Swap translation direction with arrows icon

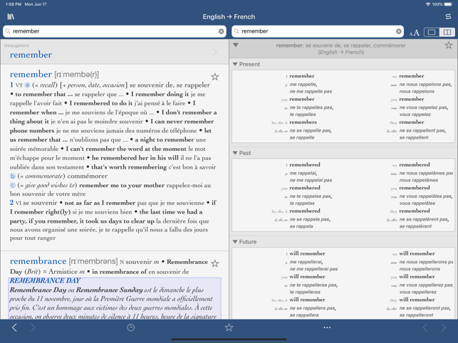447,16
